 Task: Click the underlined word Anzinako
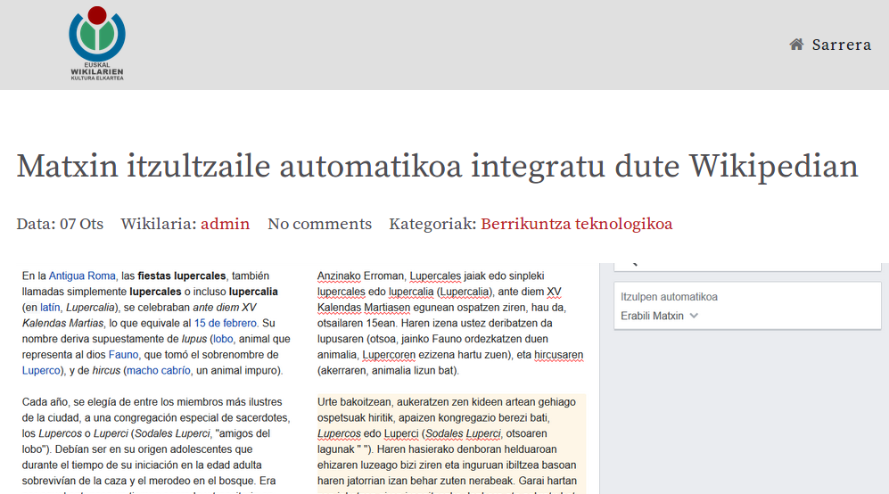point(339,276)
